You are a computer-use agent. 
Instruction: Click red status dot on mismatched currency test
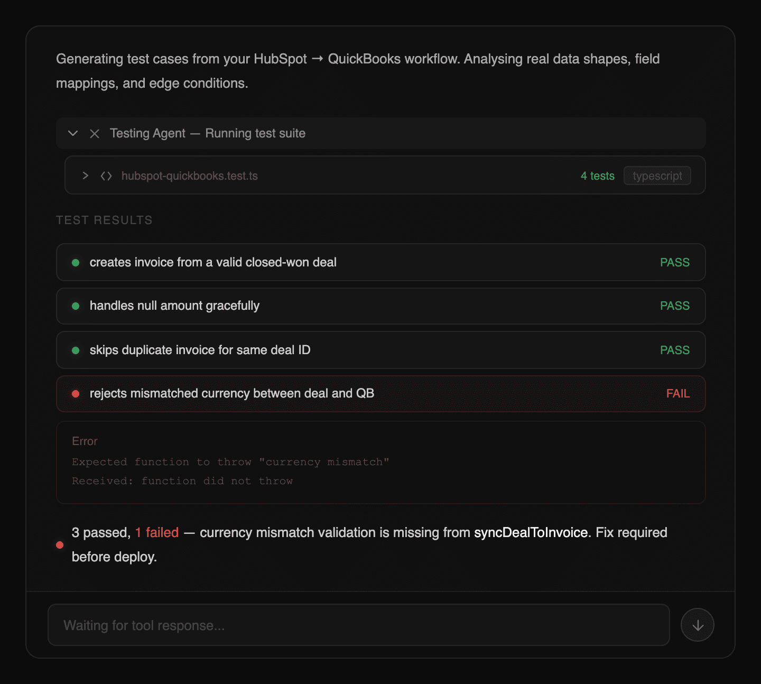pyautogui.click(x=76, y=394)
